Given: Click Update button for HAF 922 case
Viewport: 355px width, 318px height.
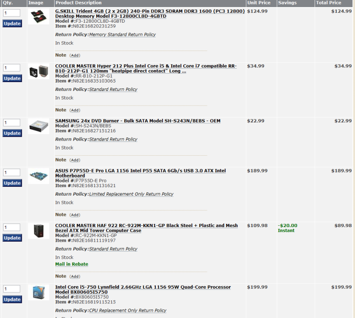Looking at the screenshot, I should click(12, 238).
